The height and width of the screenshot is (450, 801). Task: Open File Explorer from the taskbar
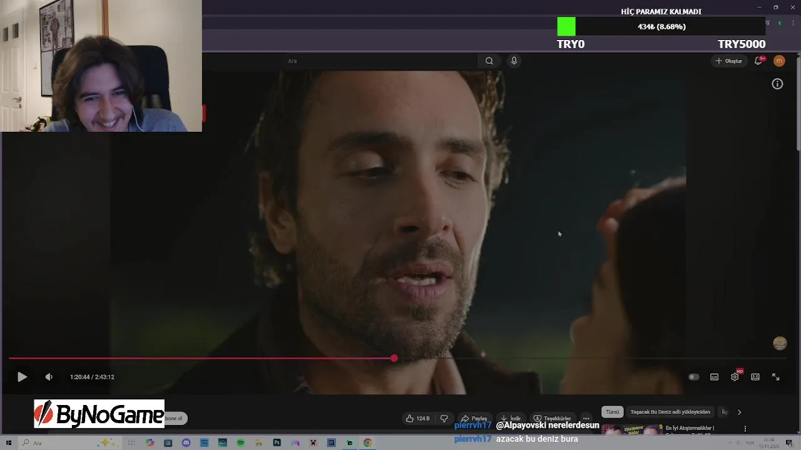click(258, 442)
